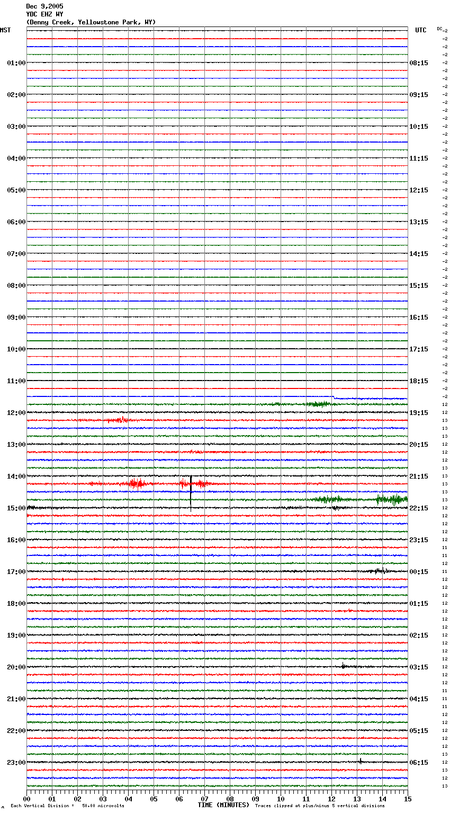Select the '03:00' MST hour label

[x=16, y=127]
